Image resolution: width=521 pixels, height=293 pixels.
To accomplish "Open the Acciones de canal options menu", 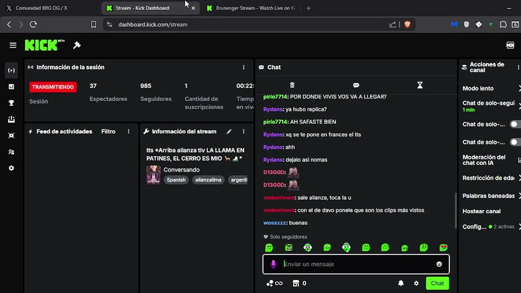I will (x=518, y=67).
